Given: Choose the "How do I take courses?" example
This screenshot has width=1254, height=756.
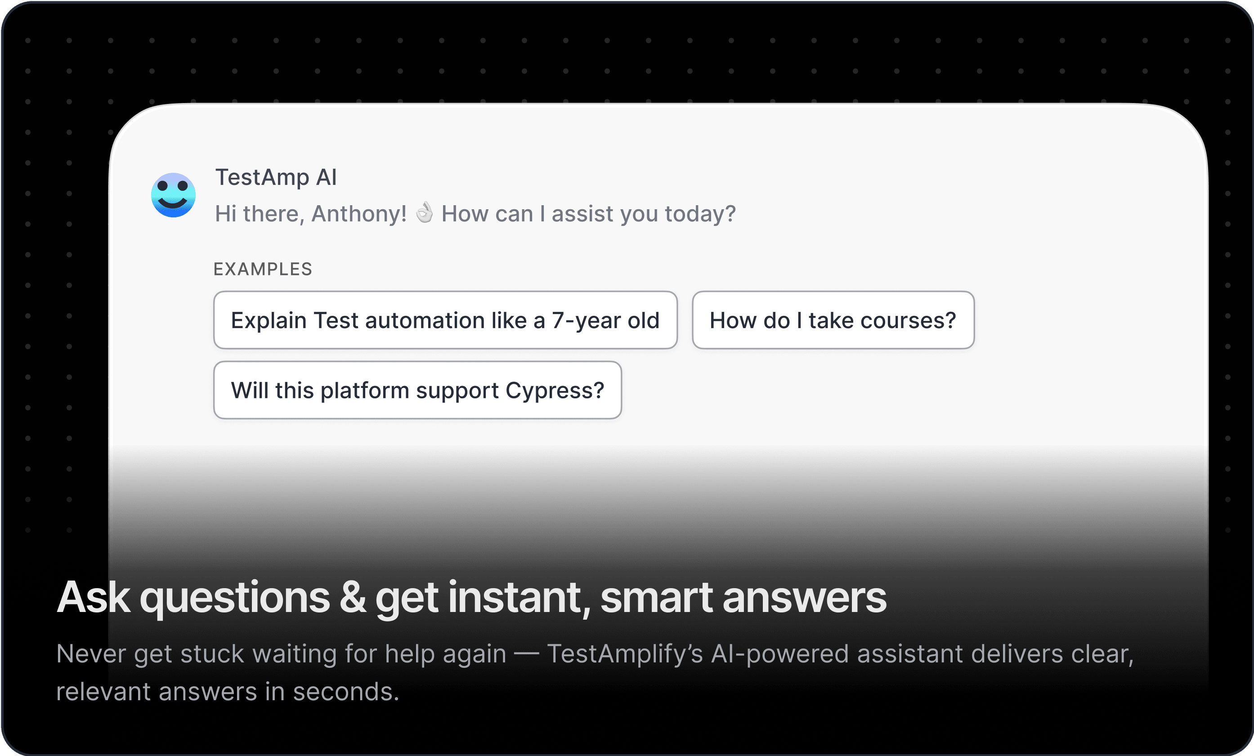Looking at the screenshot, I should [x=833, y=320].
